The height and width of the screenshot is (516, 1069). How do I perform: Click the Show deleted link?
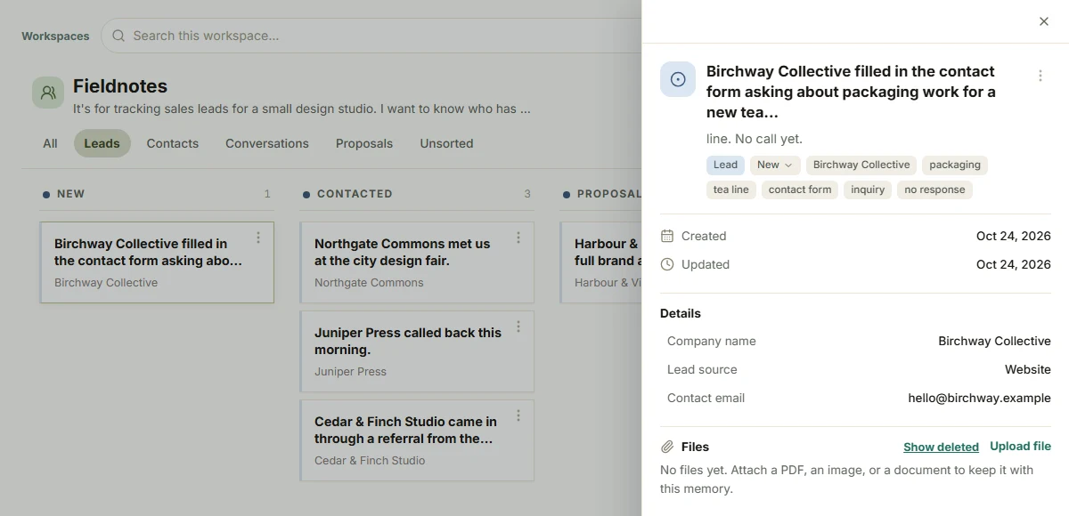tap(941, 447)
